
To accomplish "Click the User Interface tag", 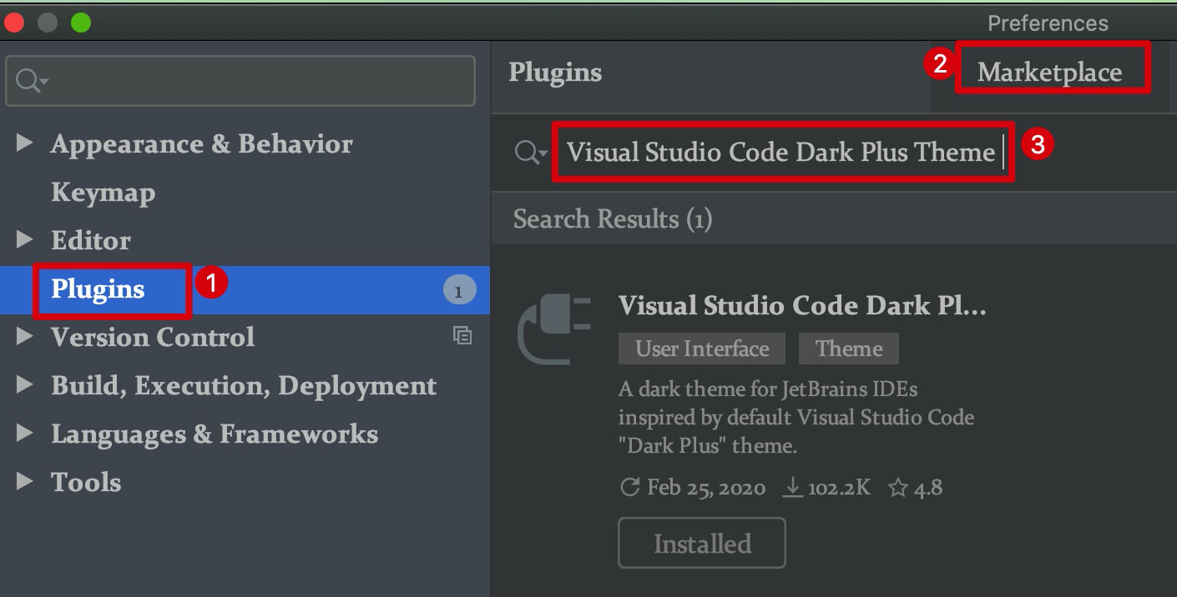I will point(702,349).
